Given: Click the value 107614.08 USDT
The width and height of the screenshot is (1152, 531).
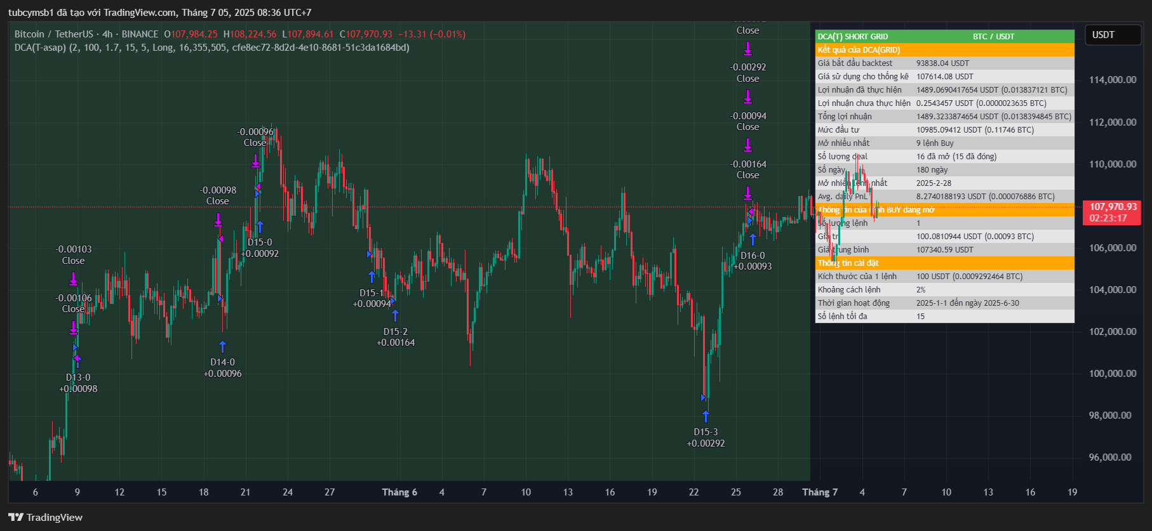Looking at the screenshot, I should pyautogui.click(x=944, y=77).
